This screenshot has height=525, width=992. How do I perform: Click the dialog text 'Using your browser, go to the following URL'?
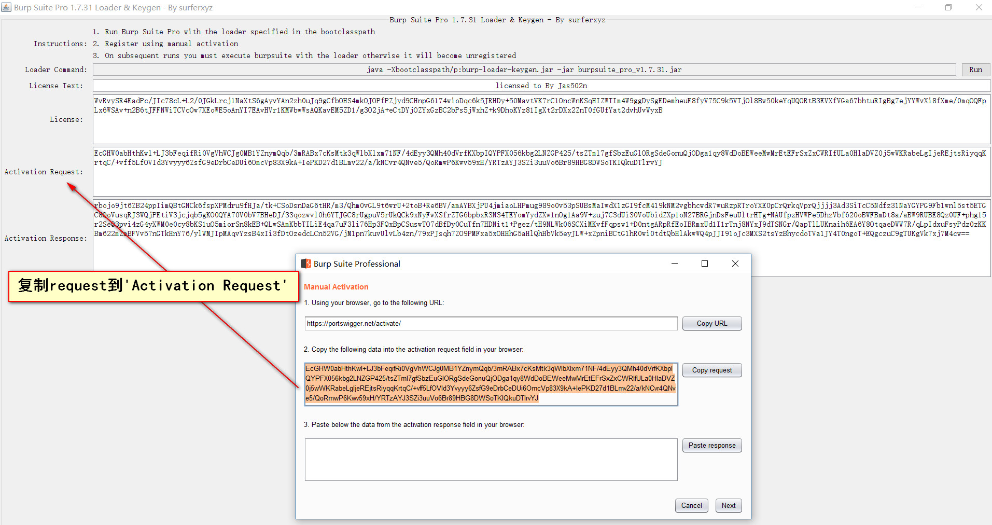(x=377, y=303)
